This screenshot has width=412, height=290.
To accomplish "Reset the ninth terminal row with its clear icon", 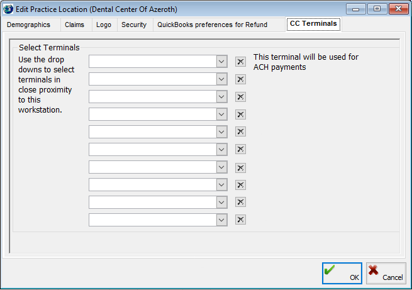I will (x=240, y=202).
